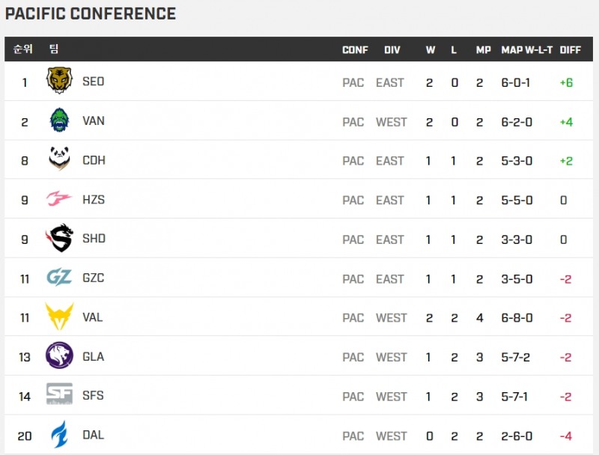Click the Chengdu Hunters panda logo
The height and width of the screenshot is (455, 599).
[x=59, y=159]
